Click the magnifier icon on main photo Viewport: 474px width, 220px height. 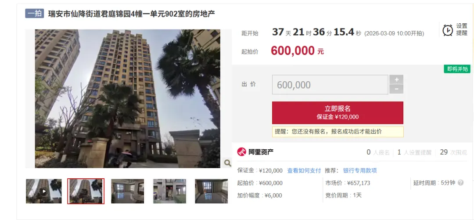pyautogui.click(x=227, y=163)
